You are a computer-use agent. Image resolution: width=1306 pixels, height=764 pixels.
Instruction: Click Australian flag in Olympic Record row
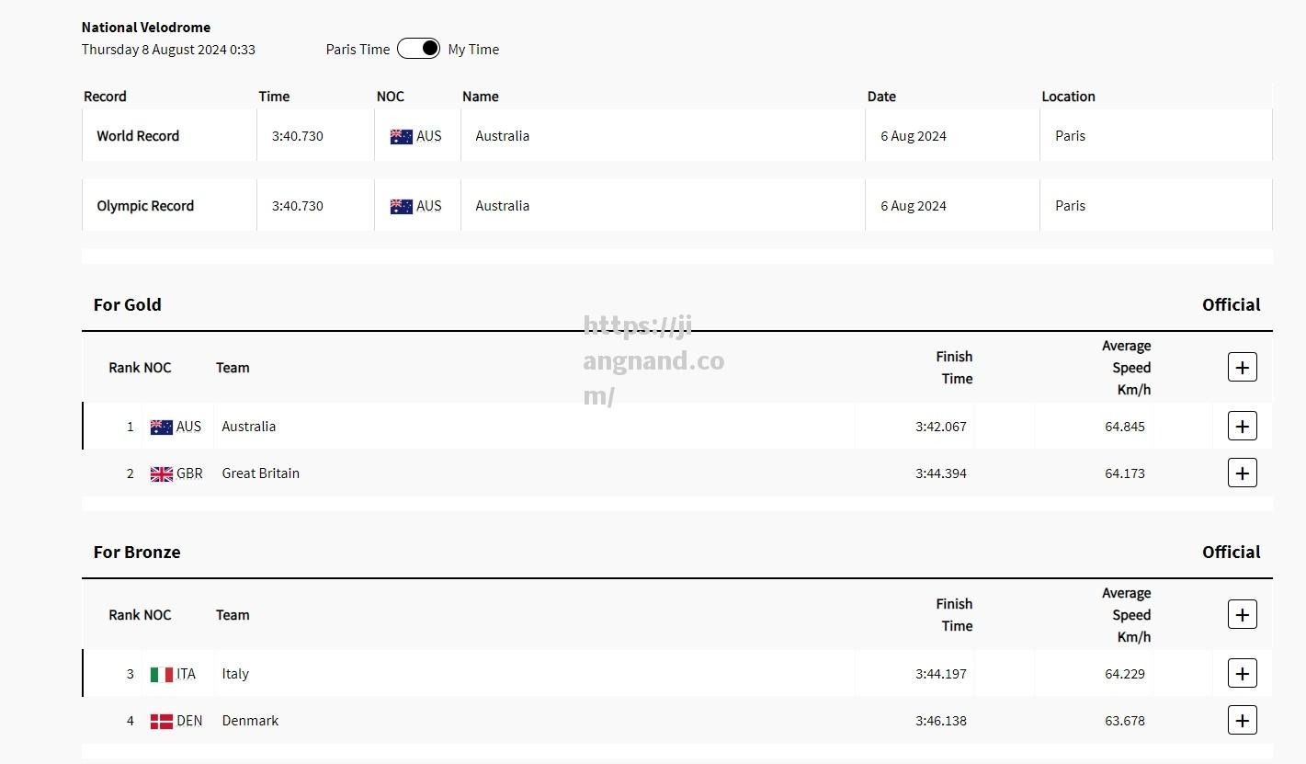pyautogui.click(x=401, y=207)
